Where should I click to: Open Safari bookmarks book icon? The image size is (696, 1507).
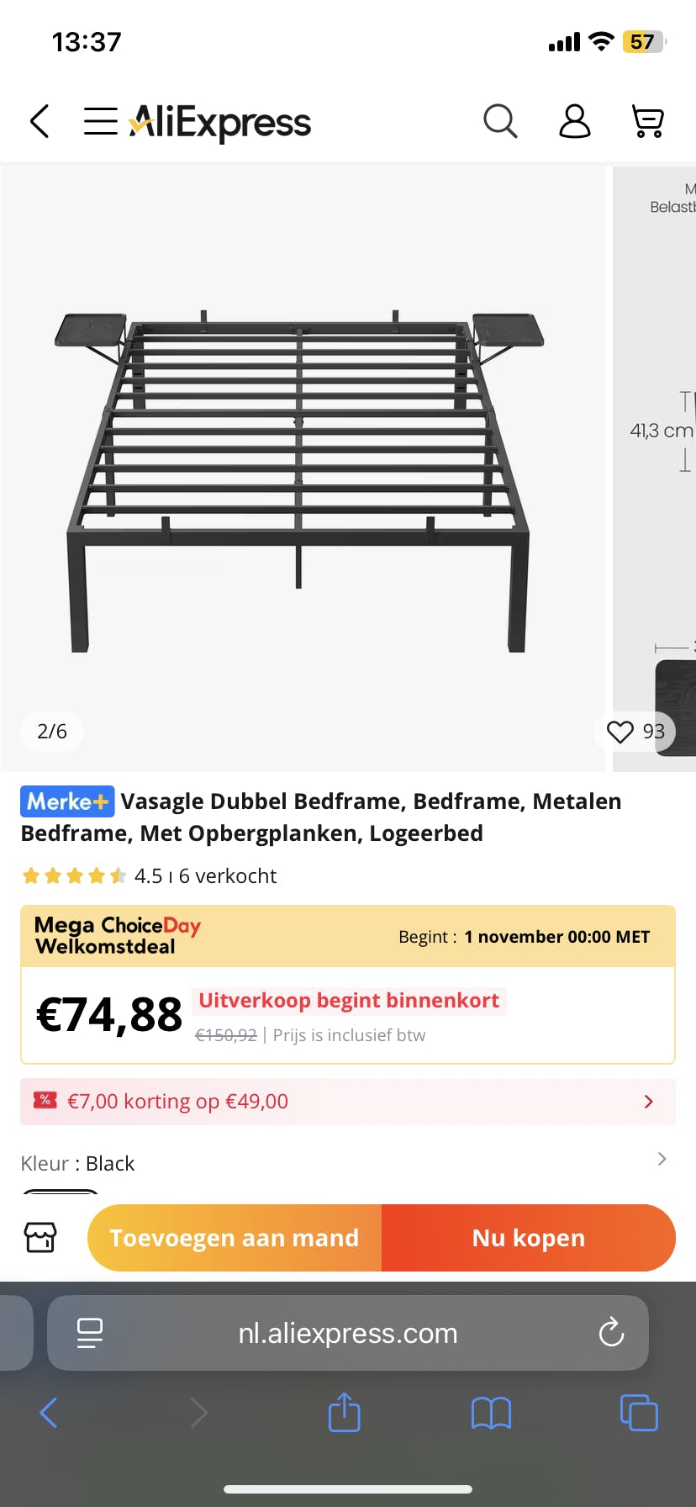coord(491,1413)
